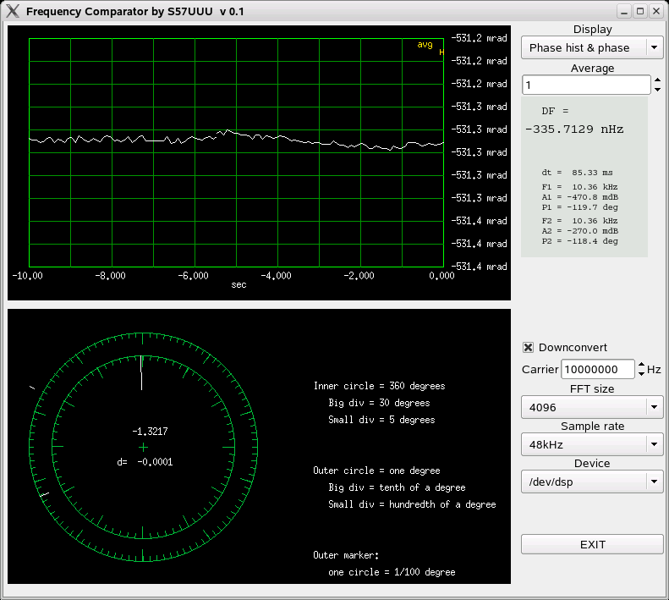Click the F2 = 10.36 kHz reading

[x=580, y=221]
